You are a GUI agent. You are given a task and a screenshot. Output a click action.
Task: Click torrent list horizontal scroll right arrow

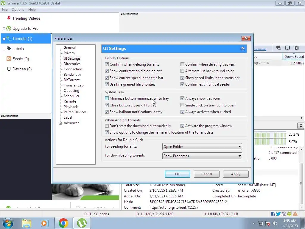click(302, 118)
